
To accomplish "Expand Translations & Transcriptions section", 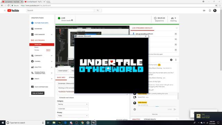I will coord(52,73).
